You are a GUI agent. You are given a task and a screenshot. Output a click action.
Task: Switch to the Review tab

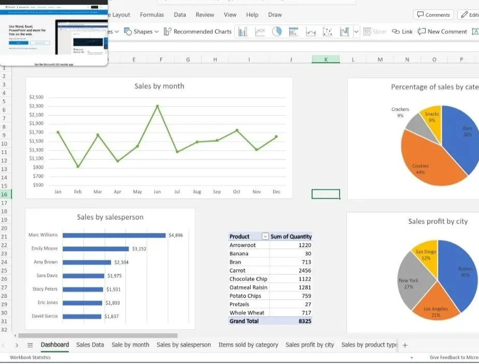[205, 14]
